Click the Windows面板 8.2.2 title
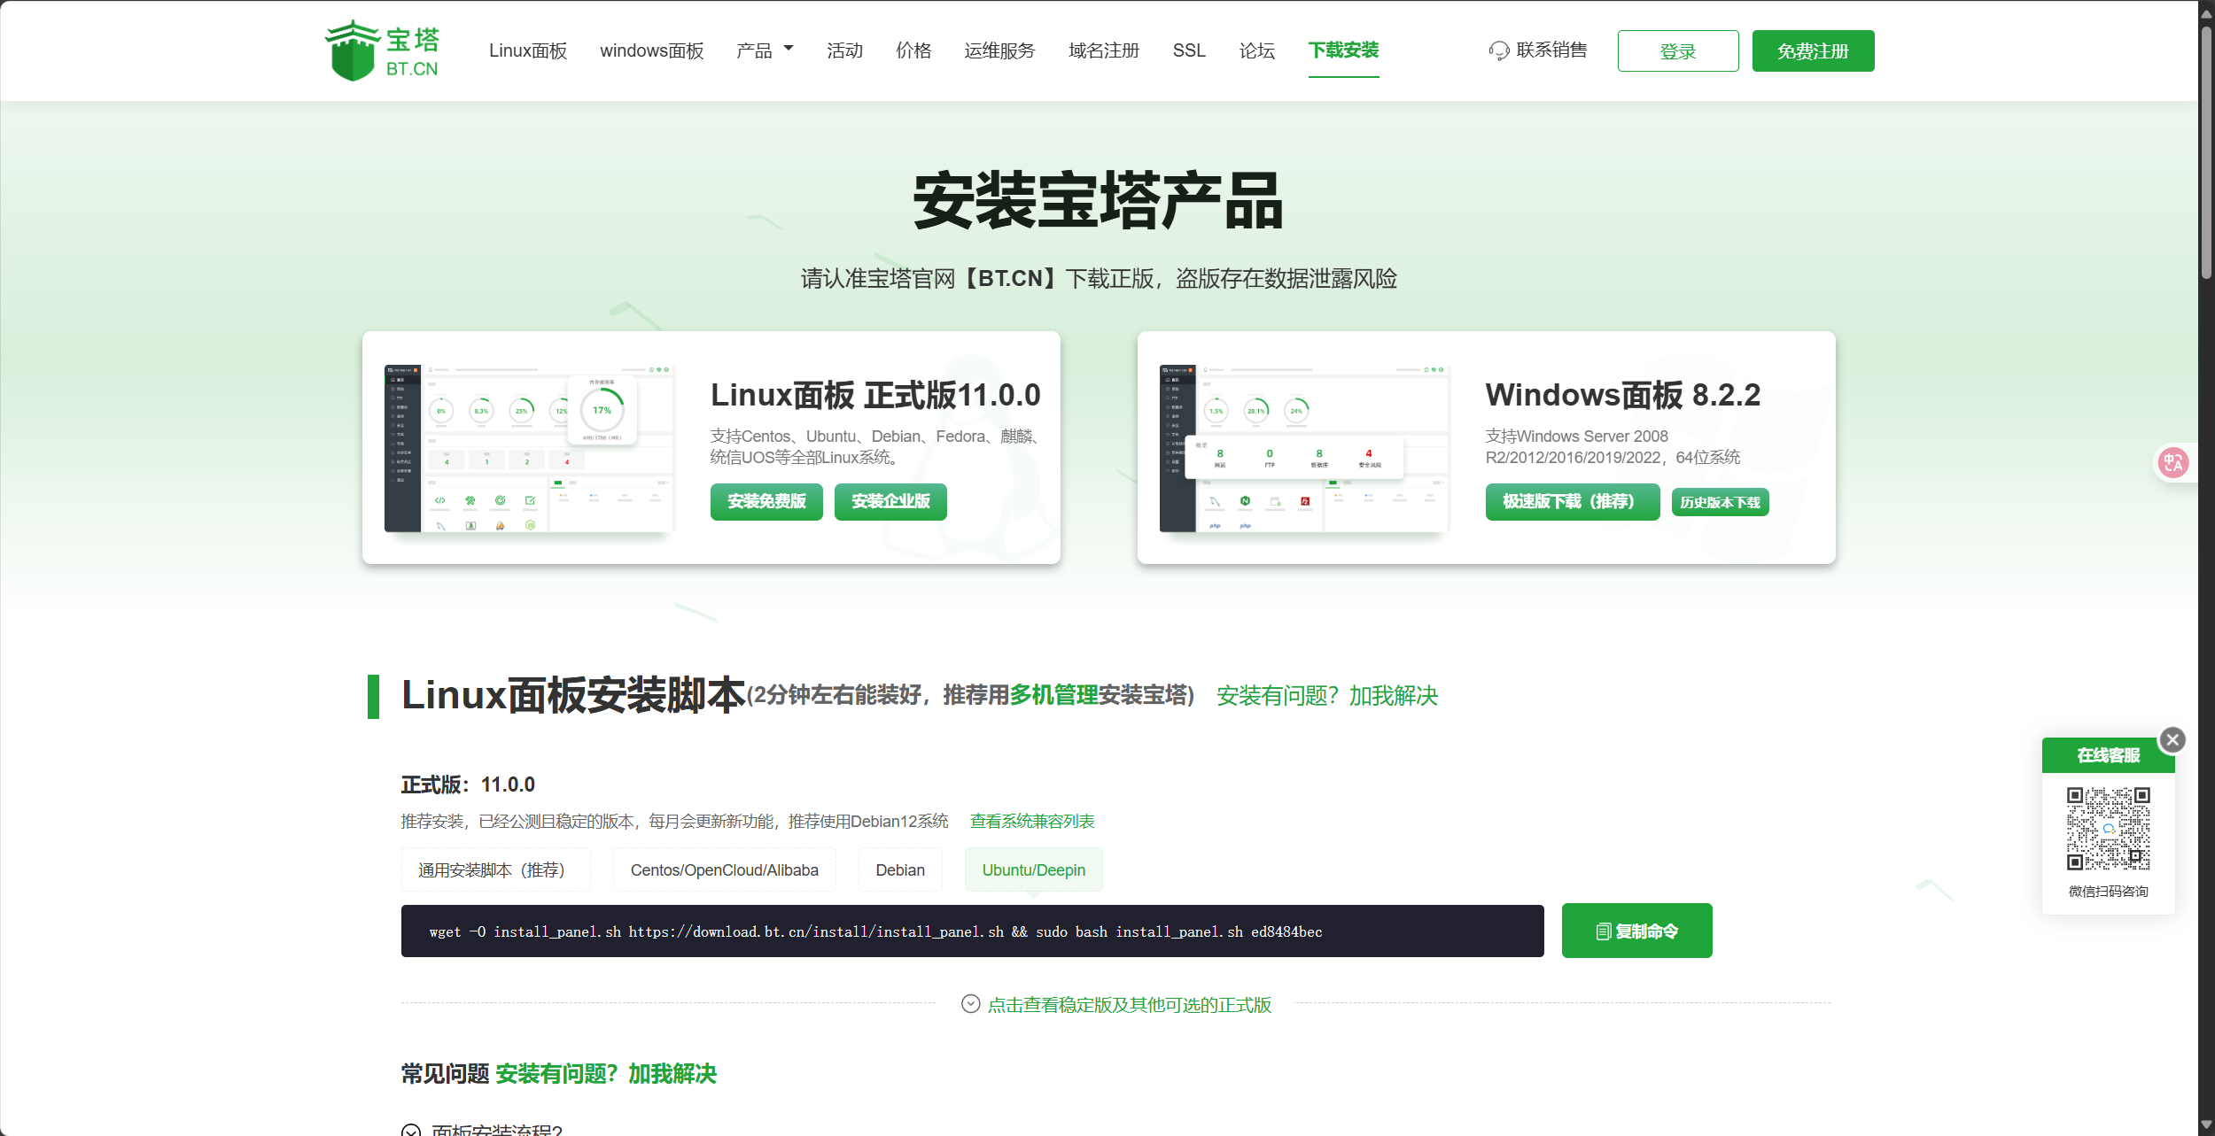Viewport: 2215px width, 1136px height. pyautogui.click(x=1623, y=395)
